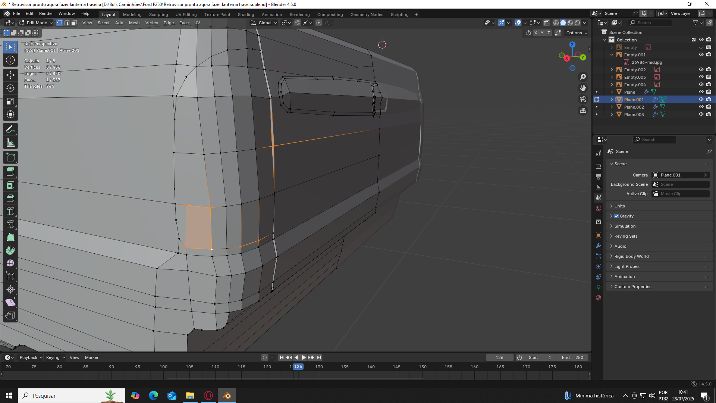Hide Plane.002 in the outliner
The height and width of the screenshot is (403, 716).
pyautogui.click(x=701, y=107)
